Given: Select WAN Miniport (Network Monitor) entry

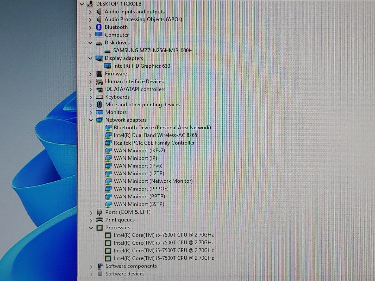Looking at the screenshot, I should point(153,181).
